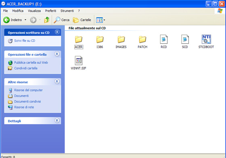
Task: Click the File attualmente sul CD heading
Action: point(87,28)
